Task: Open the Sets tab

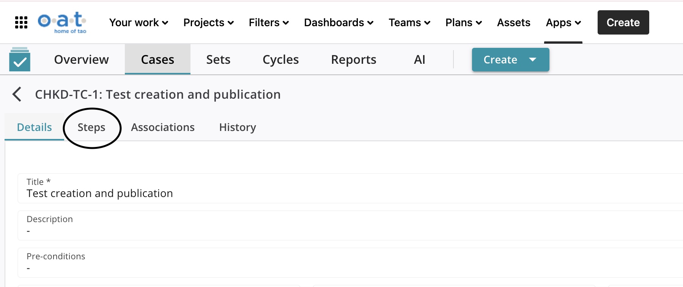Action: [218, 60]
